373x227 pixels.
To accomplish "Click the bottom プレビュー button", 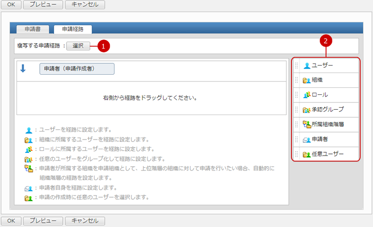I will point(43,220).
